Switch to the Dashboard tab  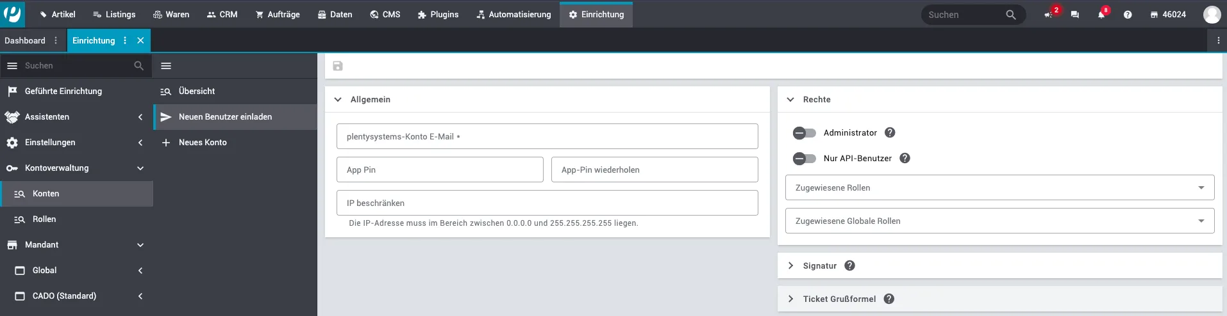click(25, 40)
